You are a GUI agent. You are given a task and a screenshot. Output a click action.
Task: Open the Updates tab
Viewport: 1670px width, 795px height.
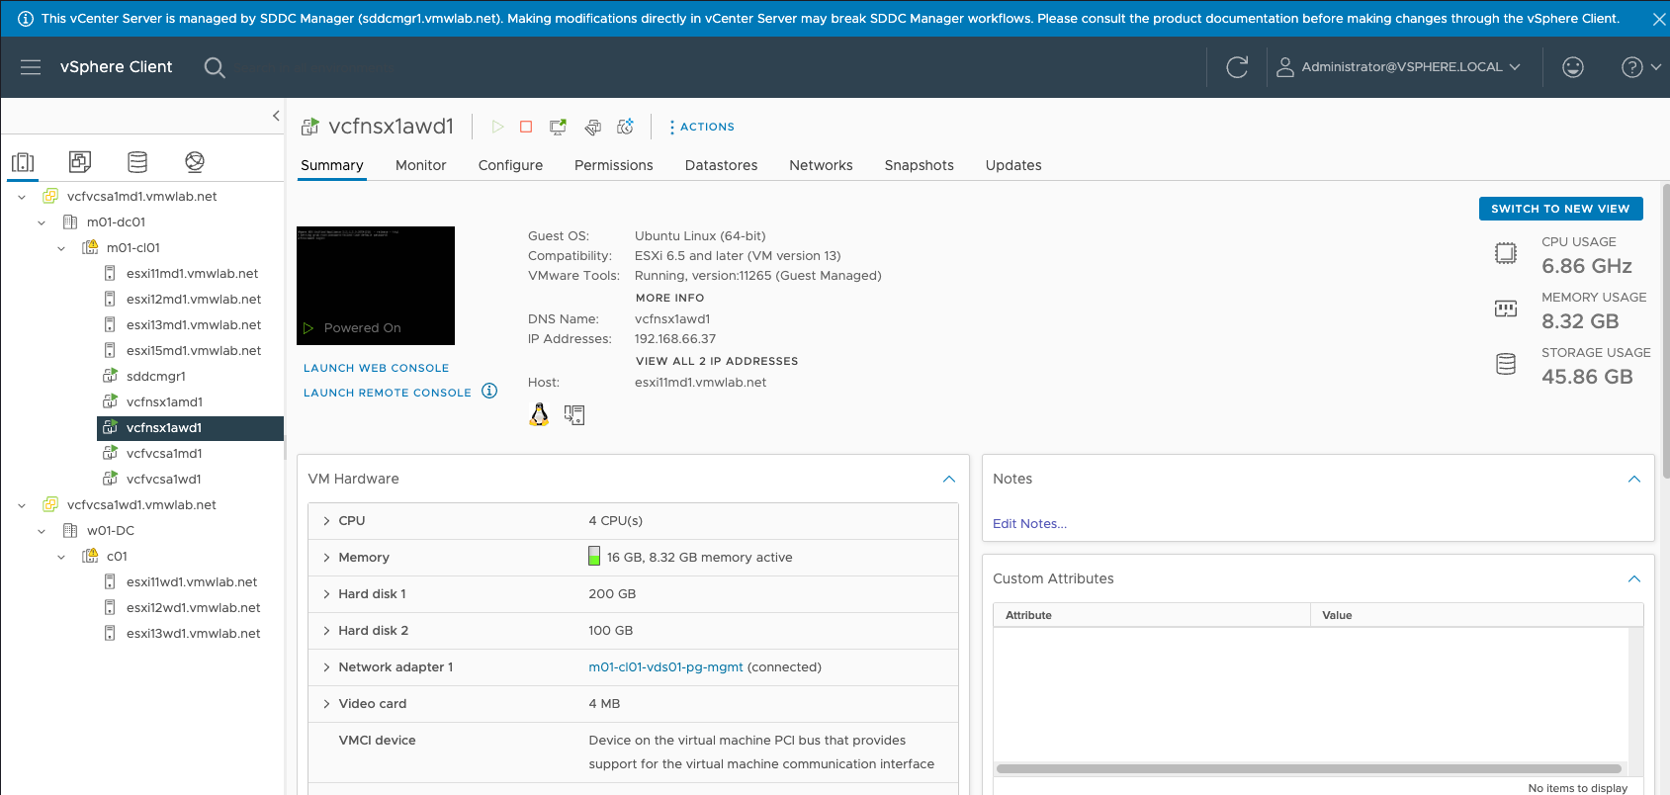(1013, 165)
